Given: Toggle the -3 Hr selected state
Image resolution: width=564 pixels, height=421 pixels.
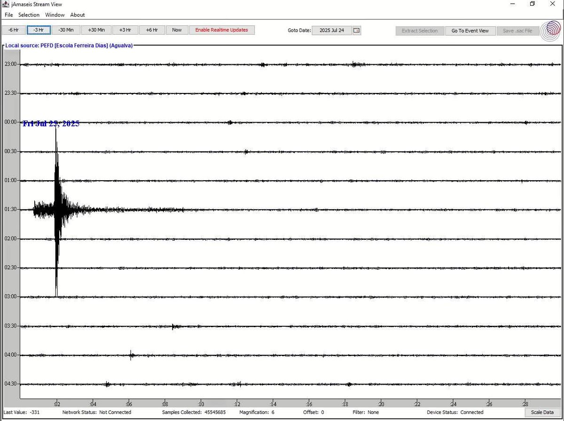Looking at the screenshot, I should (x=39, y=30).
